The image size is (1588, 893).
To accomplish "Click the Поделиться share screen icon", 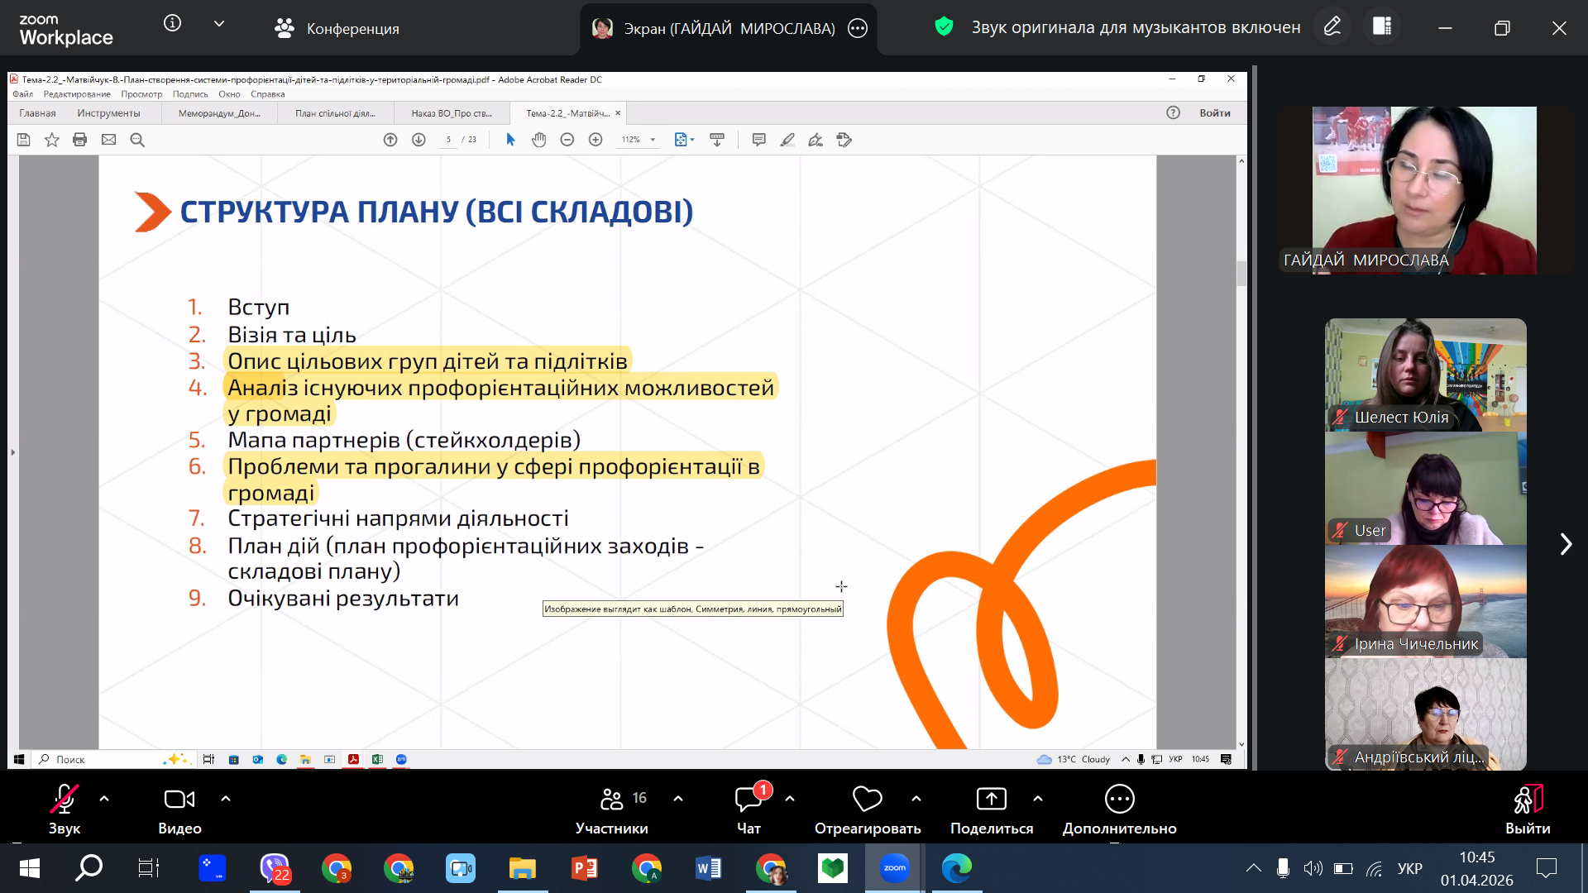I will (991, 800).
